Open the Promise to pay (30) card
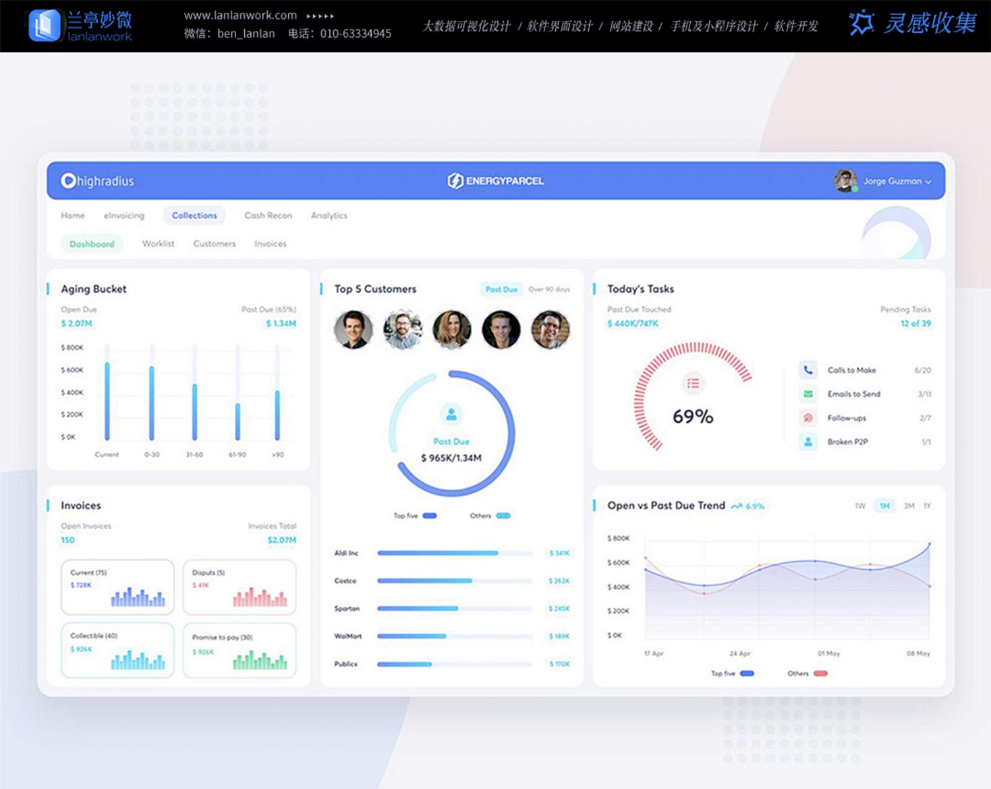This screenshot has height=789, width=991. 239,651
